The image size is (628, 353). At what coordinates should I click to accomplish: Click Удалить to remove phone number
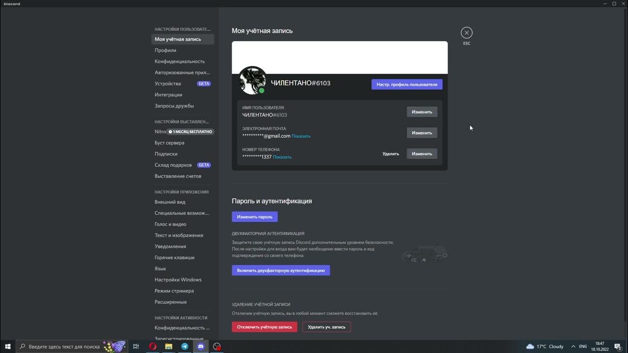(x=391, y=153)
